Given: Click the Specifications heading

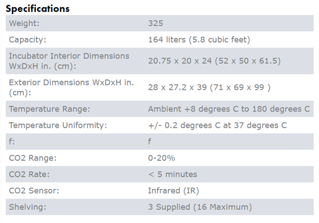Looking at the screenshot, I should tap(38, 9).
